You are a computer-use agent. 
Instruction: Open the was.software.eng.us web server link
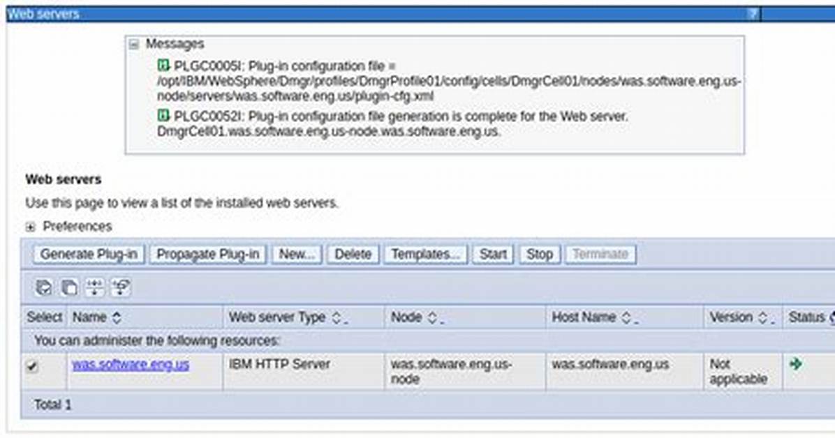[131, 365]
